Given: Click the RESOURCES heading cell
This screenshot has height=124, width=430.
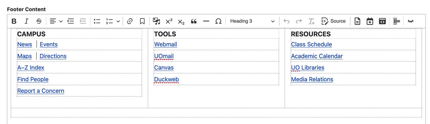Looking at the screenshot, I should 311,34.
